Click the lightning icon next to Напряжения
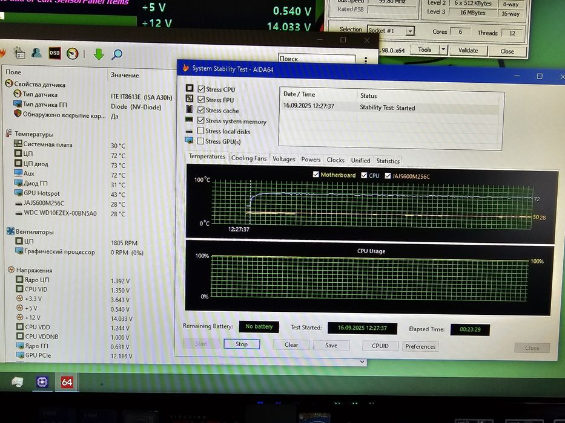 tap(11, 270)
